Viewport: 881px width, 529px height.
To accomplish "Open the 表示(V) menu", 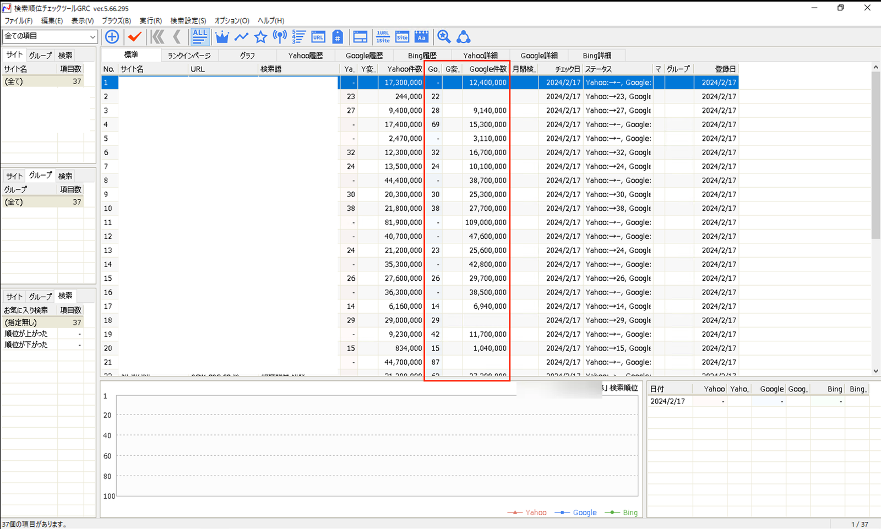I will pos(82,20).
